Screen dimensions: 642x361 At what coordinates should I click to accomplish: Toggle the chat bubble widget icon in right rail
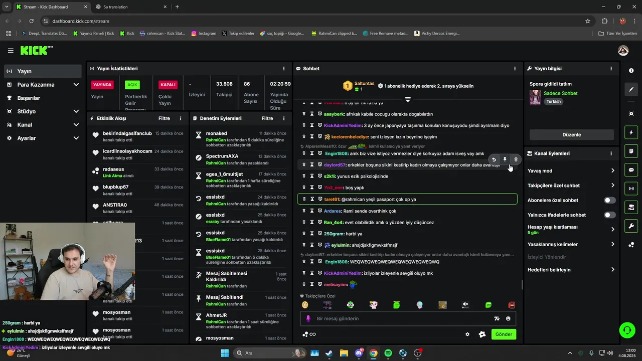coord(631,169)
